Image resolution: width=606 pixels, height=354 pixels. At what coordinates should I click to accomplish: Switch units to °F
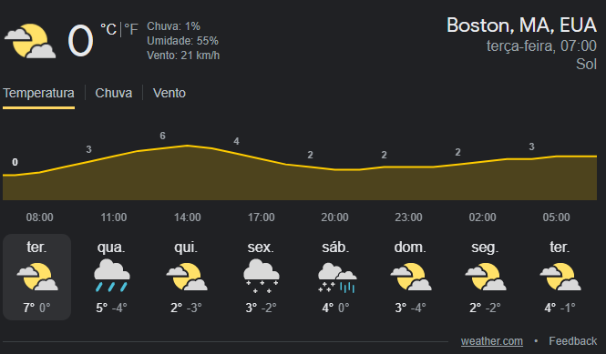(131, 29)
